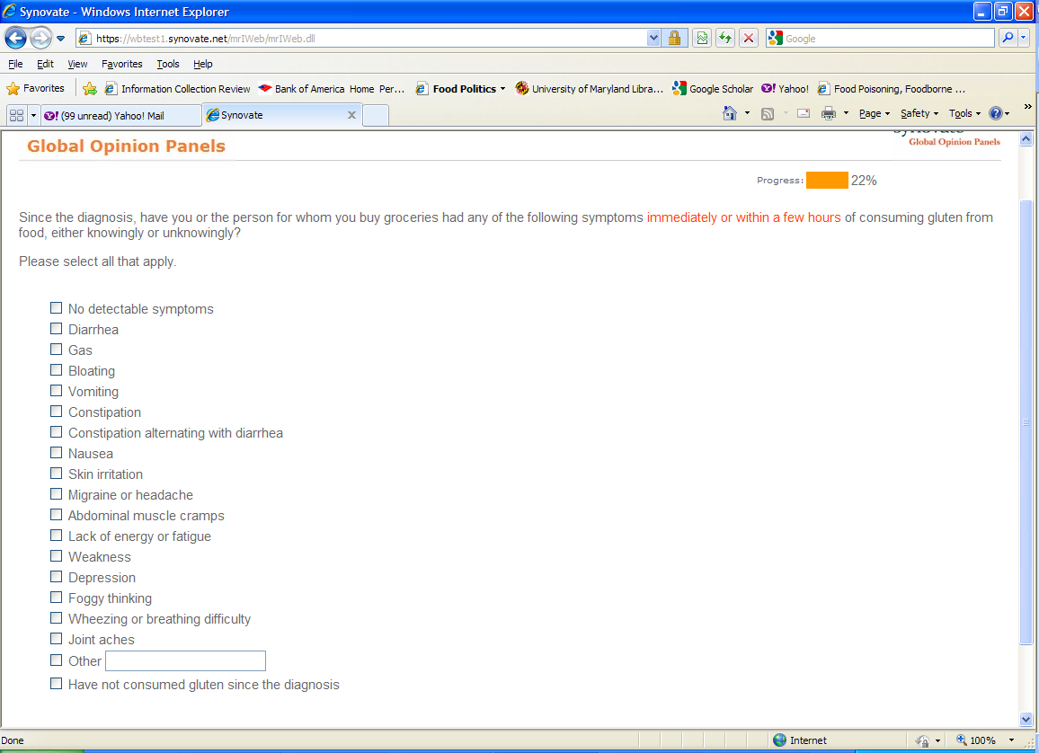This screenshot has height=753, width=1039.
Task: Open the Print options dropdown arrow
Action: 846,113
